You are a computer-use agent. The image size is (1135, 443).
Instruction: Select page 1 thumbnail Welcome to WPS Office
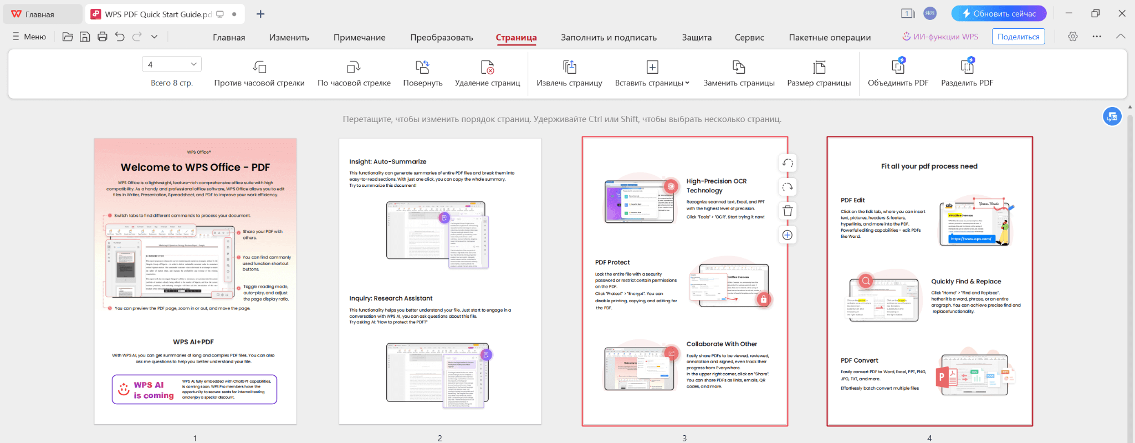coord(195,281)
